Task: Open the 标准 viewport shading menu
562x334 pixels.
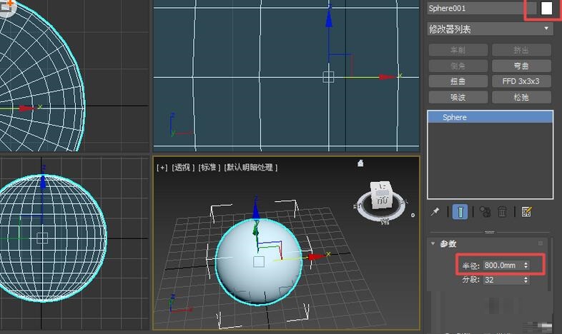Action: point(209,167)
